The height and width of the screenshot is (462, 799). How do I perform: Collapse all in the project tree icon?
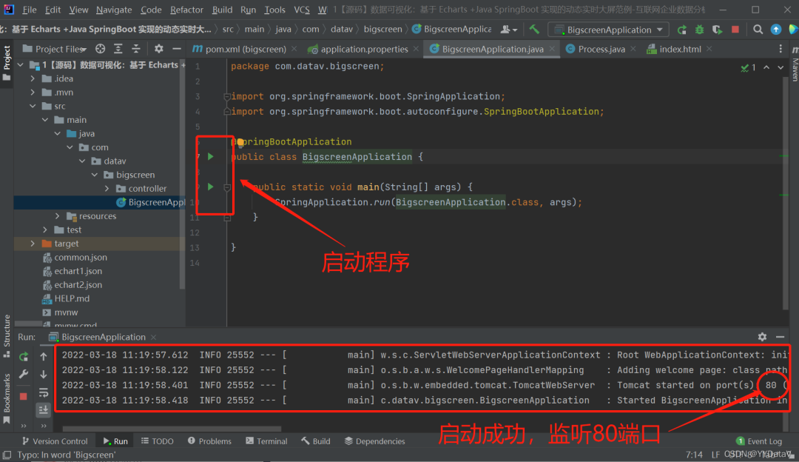tap(136, 49)
